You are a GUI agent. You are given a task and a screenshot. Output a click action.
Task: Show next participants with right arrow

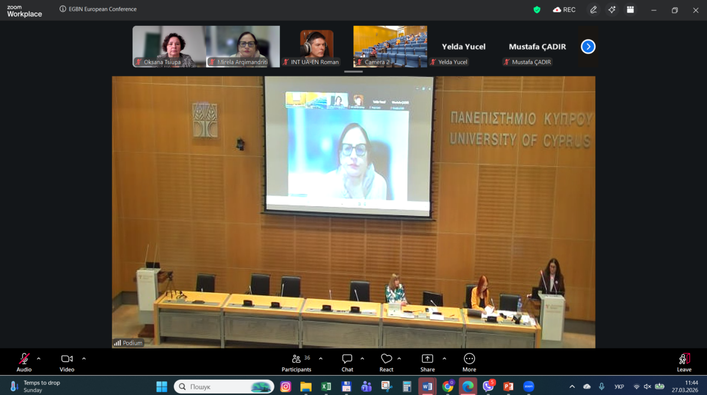pyautogui.click(x=588, y=47)
